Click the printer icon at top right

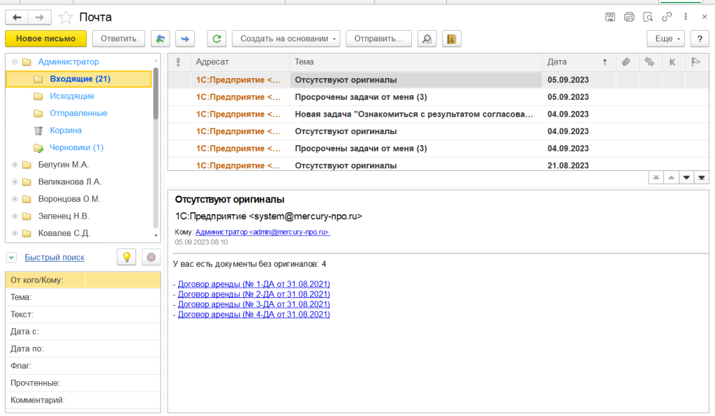click(629, 17)
